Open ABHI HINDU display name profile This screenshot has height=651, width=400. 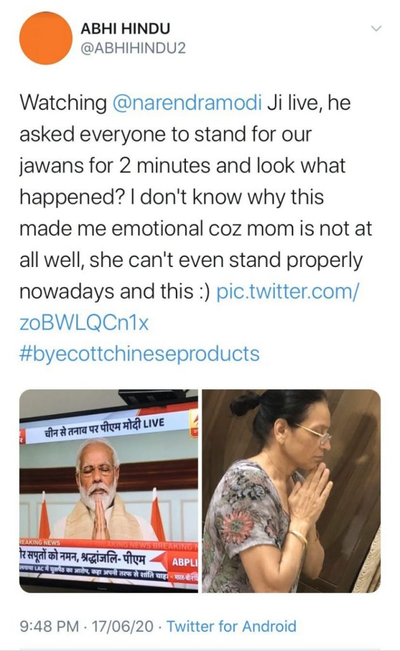pos(125,29)
